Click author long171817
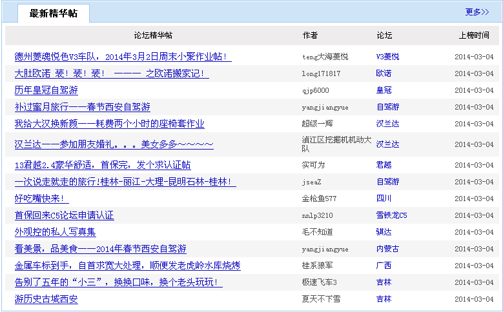 coord(321,73)
